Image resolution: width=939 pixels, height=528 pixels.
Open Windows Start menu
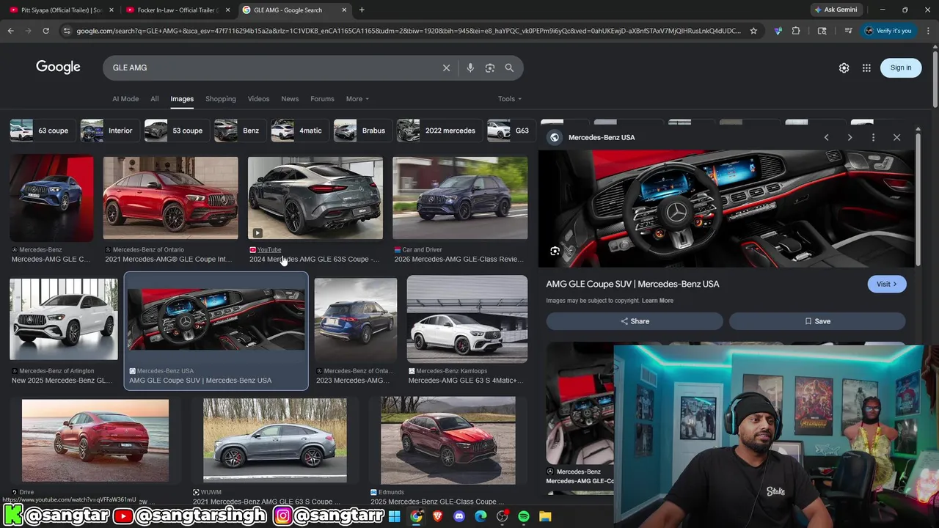coord(394,516)
